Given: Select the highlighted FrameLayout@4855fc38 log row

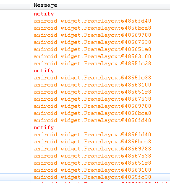Looking at the screenshot, I should pyautogui.click(x=92, y=177).
